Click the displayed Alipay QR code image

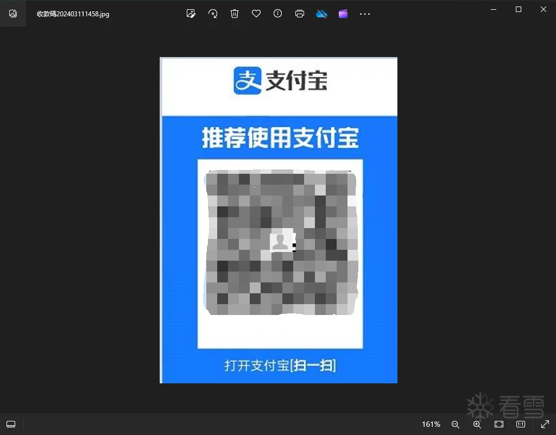[279, 220]
